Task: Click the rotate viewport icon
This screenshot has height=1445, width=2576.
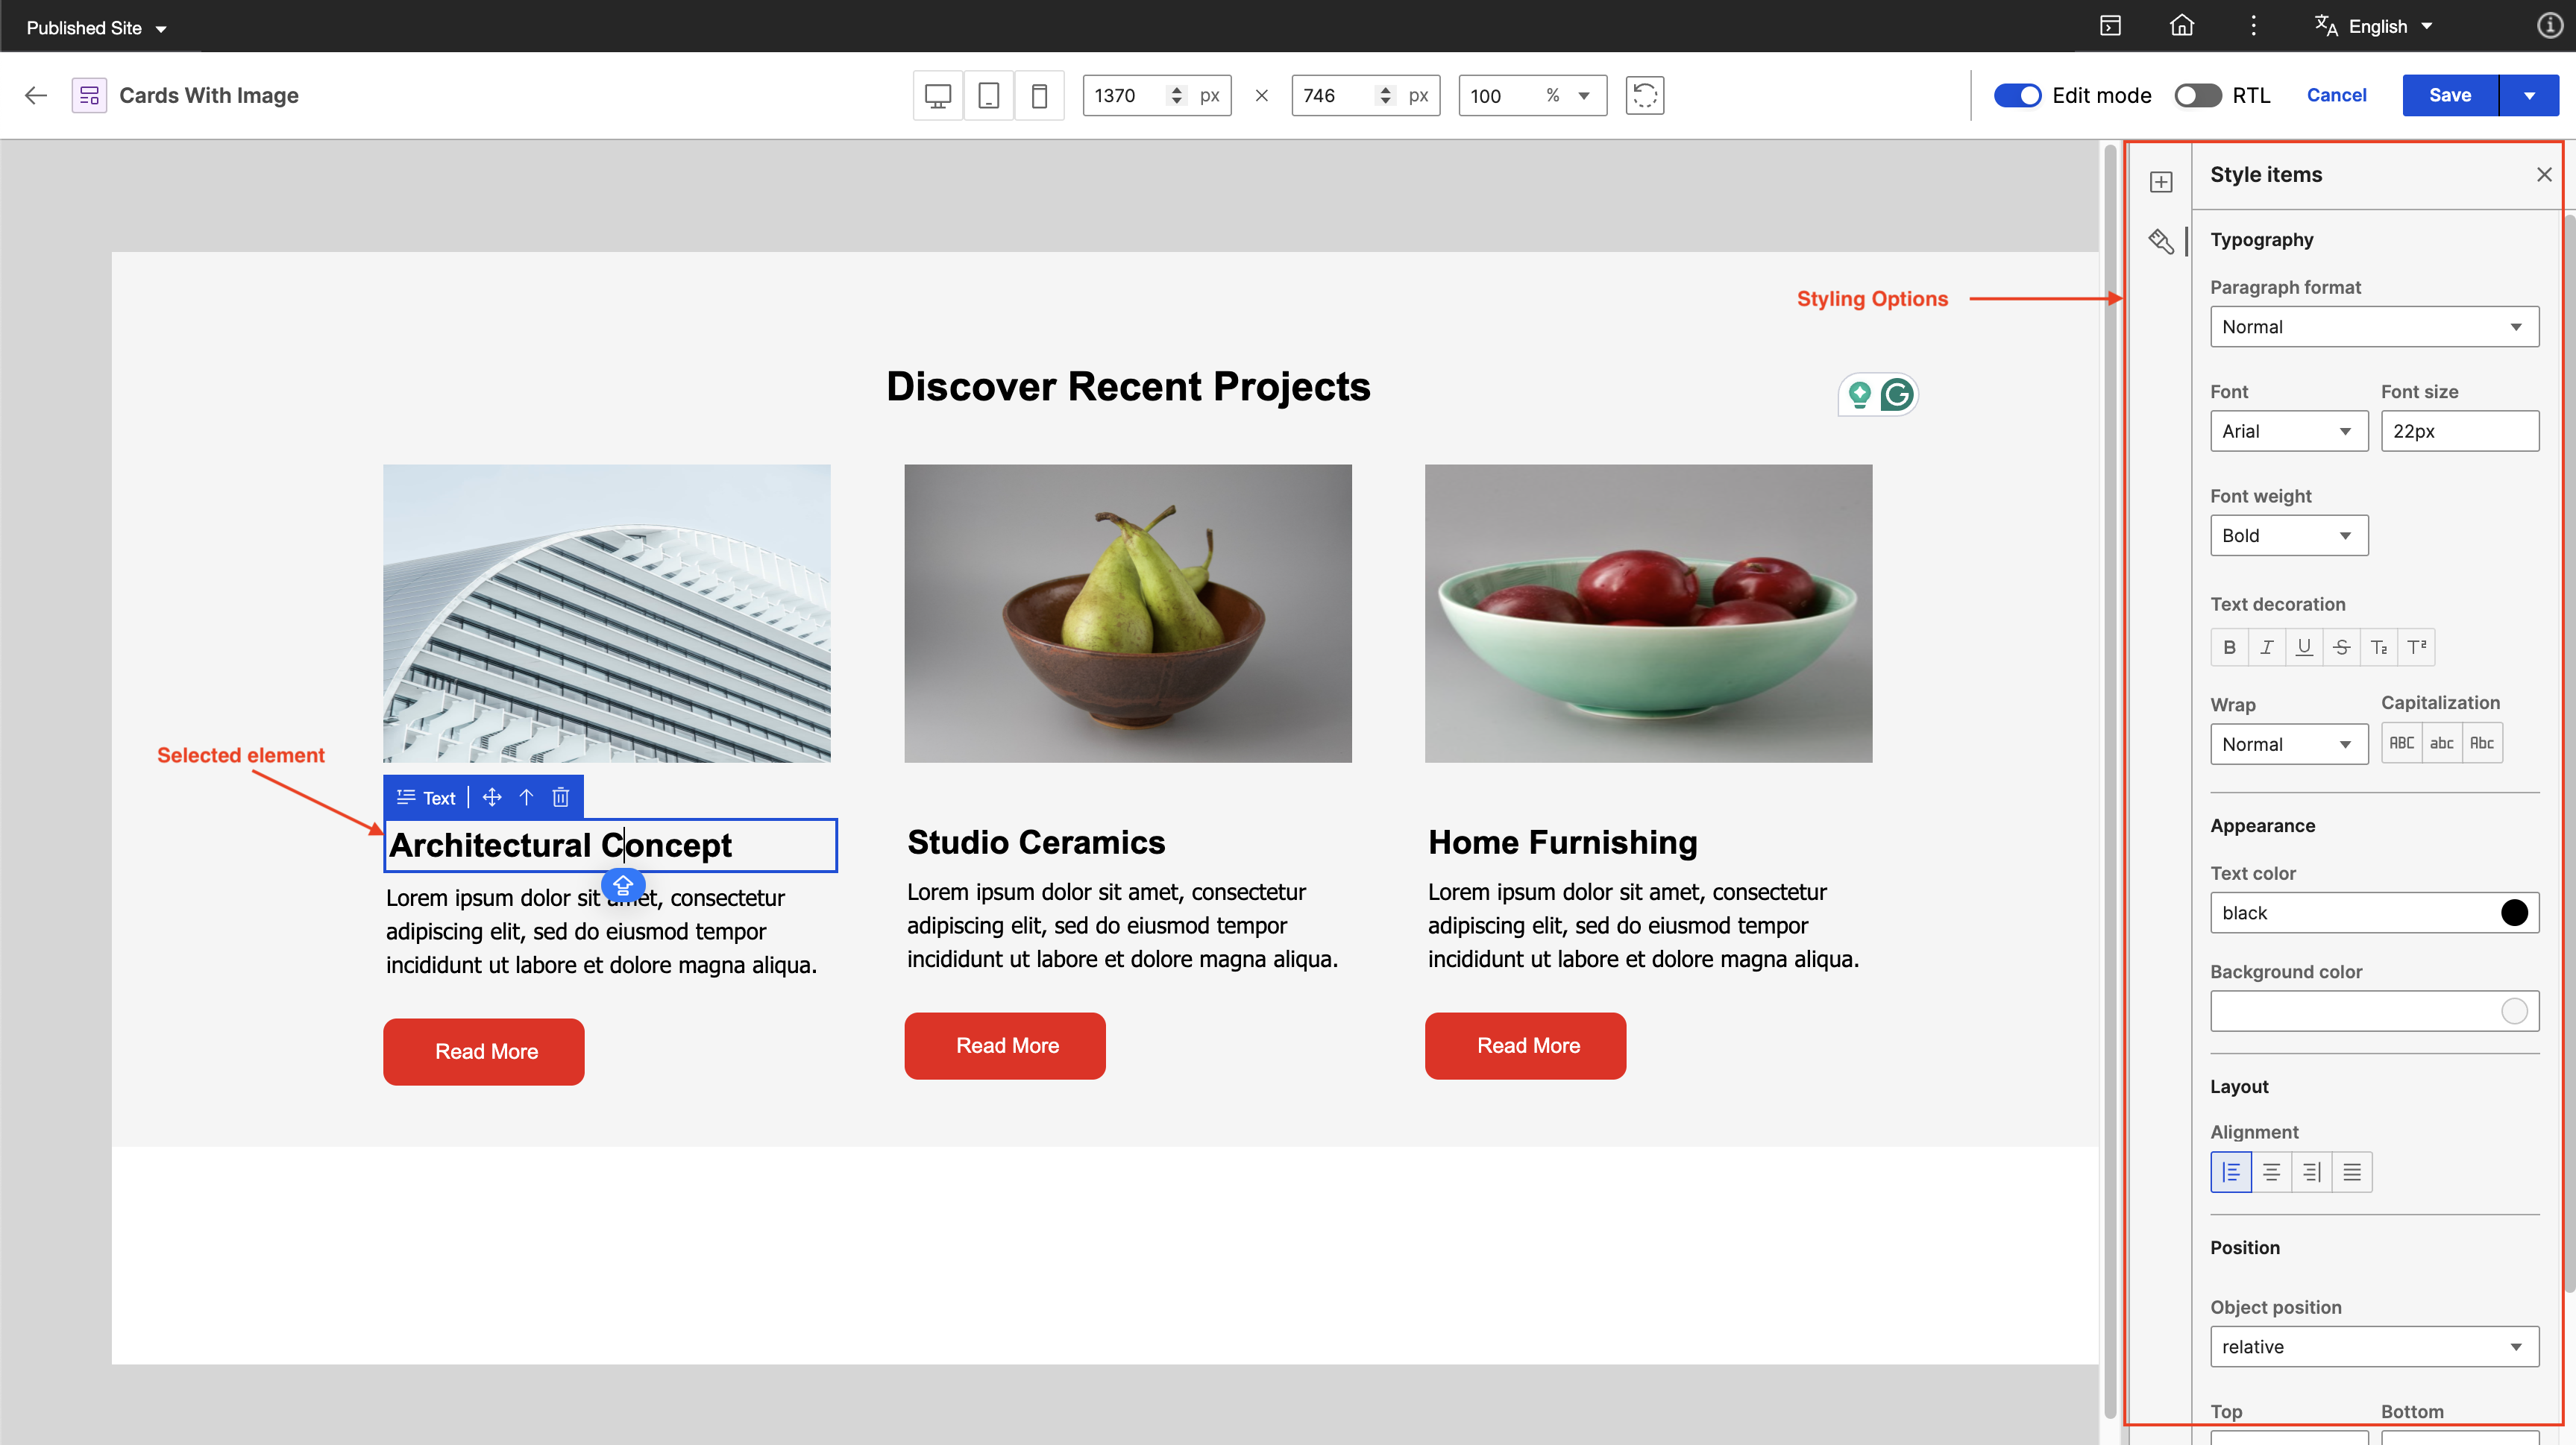Action: (1644, 95)
